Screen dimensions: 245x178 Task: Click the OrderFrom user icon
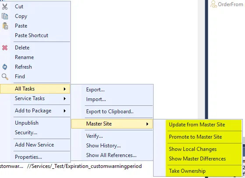[x=213, y=4]
